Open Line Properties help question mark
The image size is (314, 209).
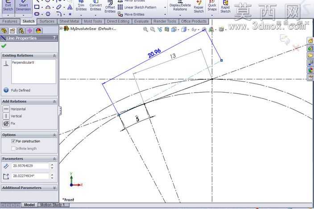(54, 37)
